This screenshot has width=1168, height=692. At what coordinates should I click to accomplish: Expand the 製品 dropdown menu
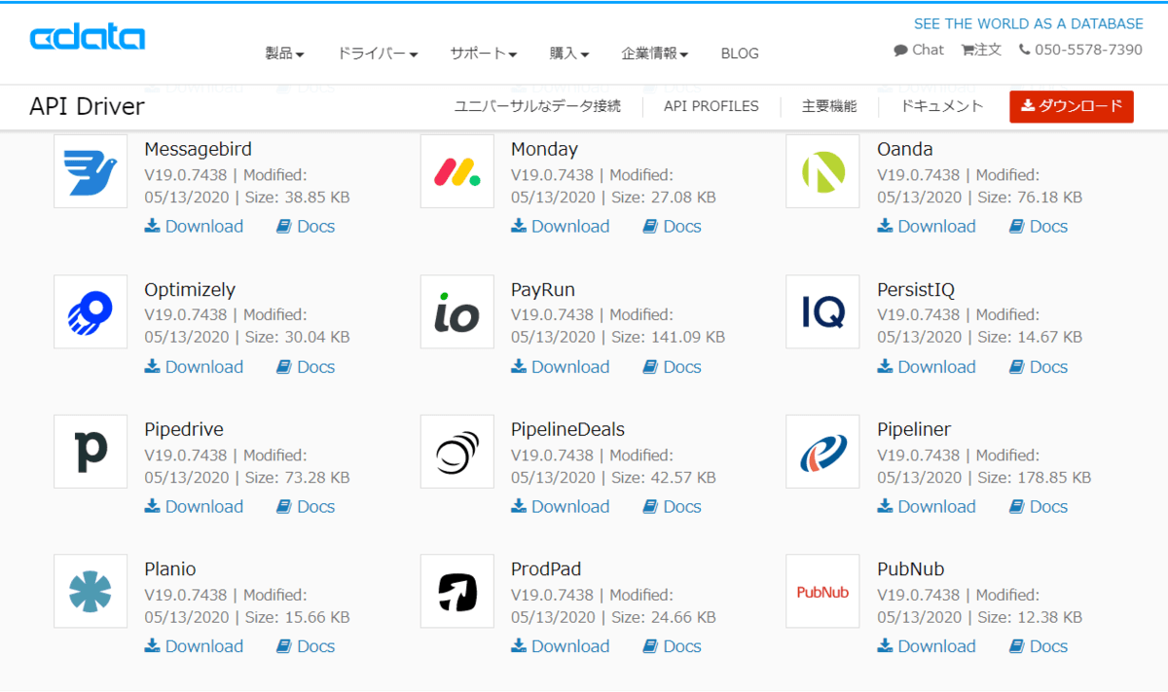[284, 54]
